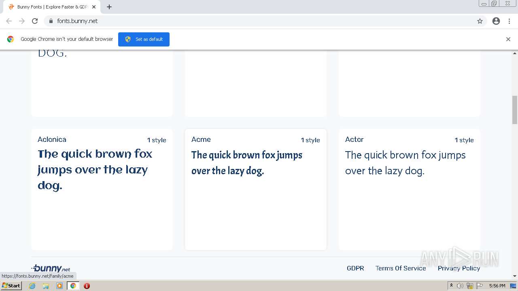Close the Bunny Fonts tab
The width and height of the screenshot is (518, 291).
pos(94,7)
